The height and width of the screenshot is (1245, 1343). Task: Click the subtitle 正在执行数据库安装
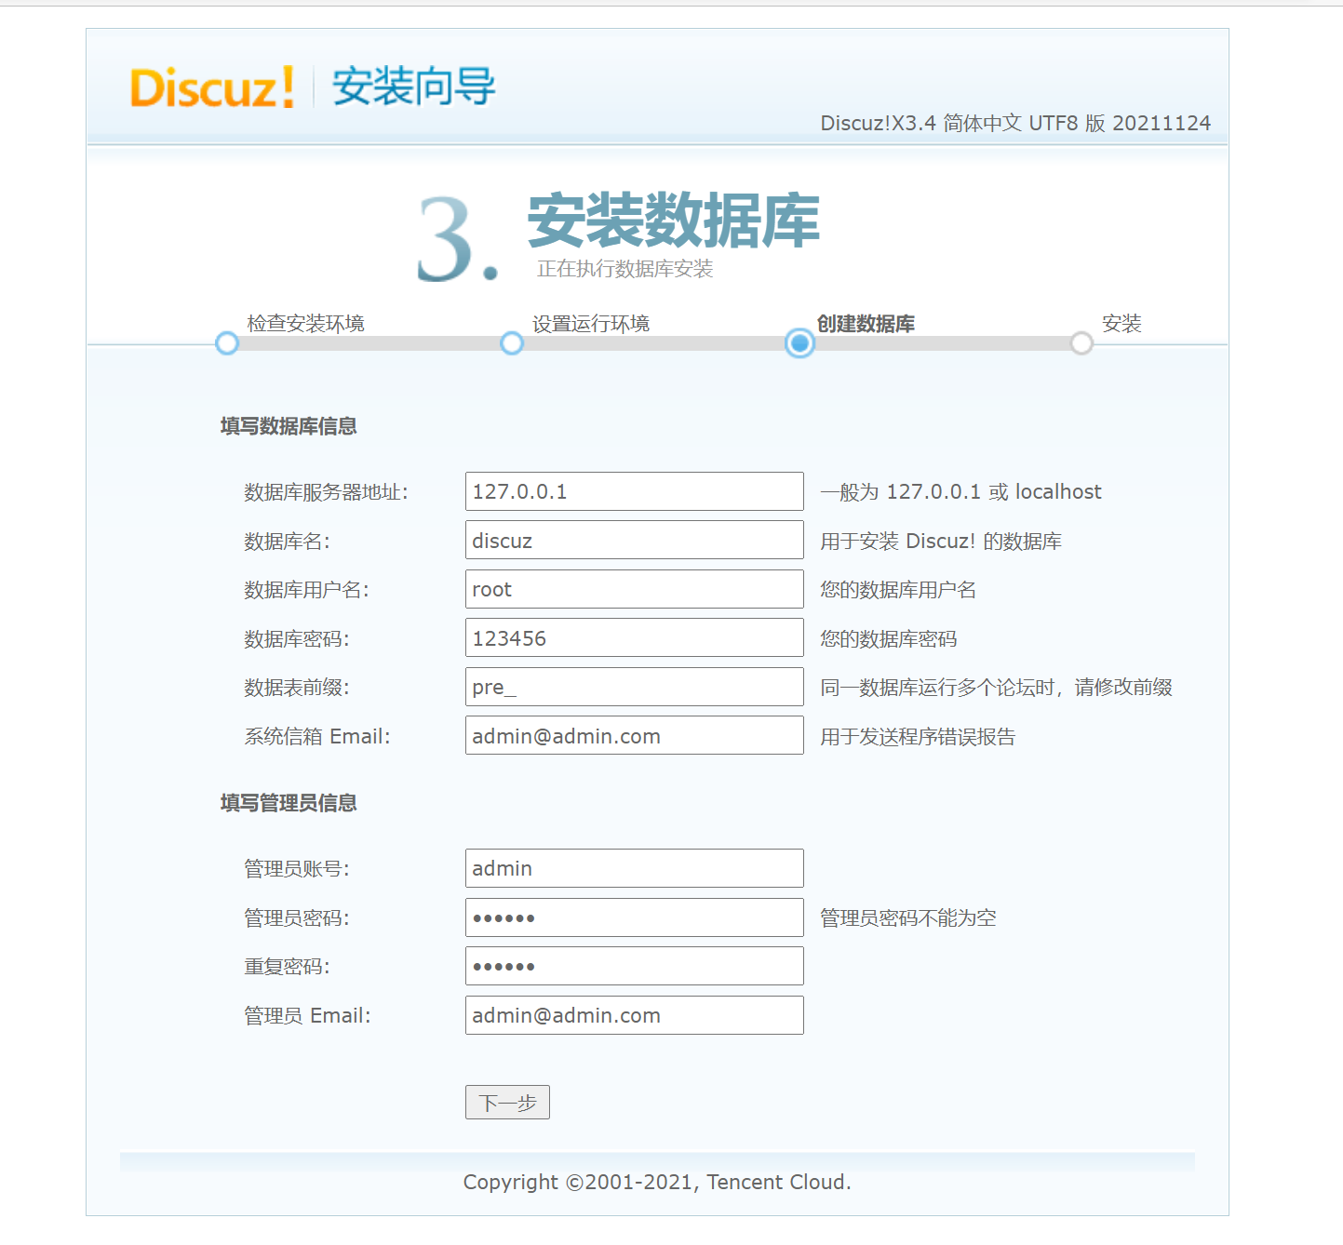tap(624, 269)
